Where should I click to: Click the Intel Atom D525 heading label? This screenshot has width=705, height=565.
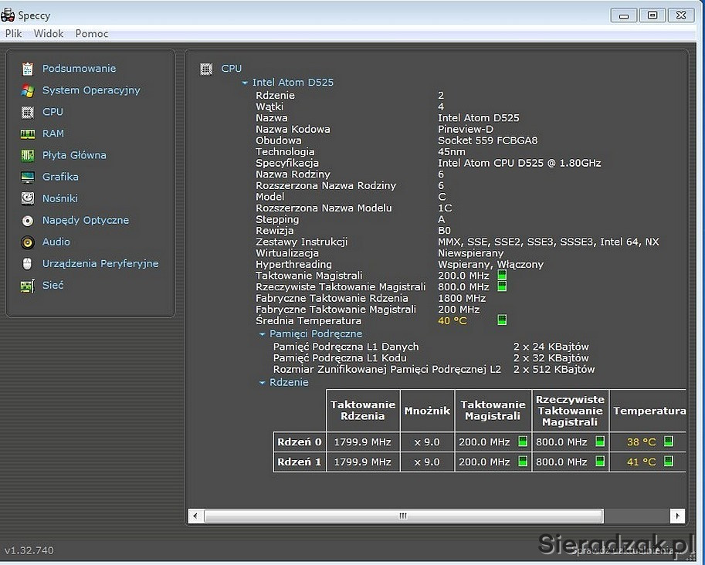tap(293, 83)
